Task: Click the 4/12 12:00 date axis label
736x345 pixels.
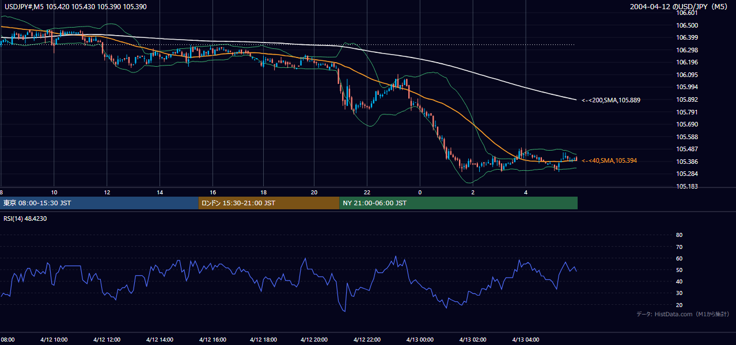Action: (x=107, y=340)
